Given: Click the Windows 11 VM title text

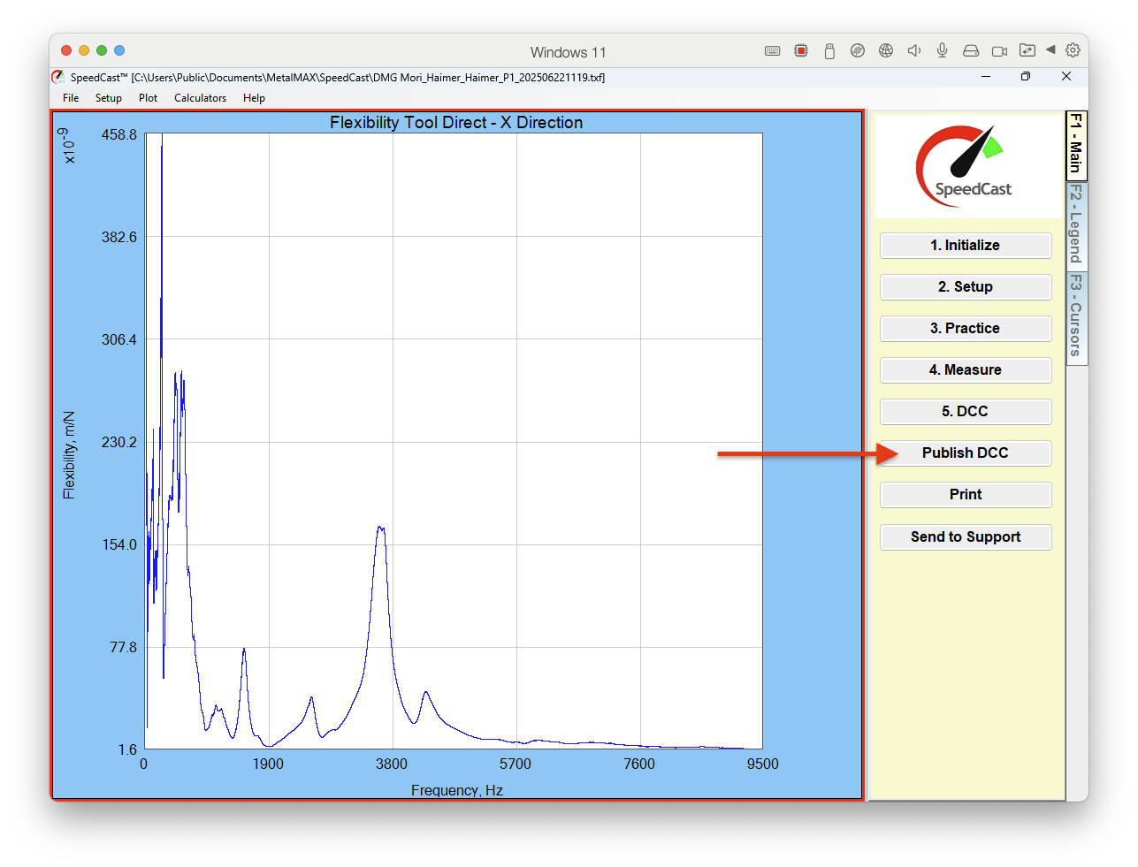Looking at the screenshot, I should 568,52.
